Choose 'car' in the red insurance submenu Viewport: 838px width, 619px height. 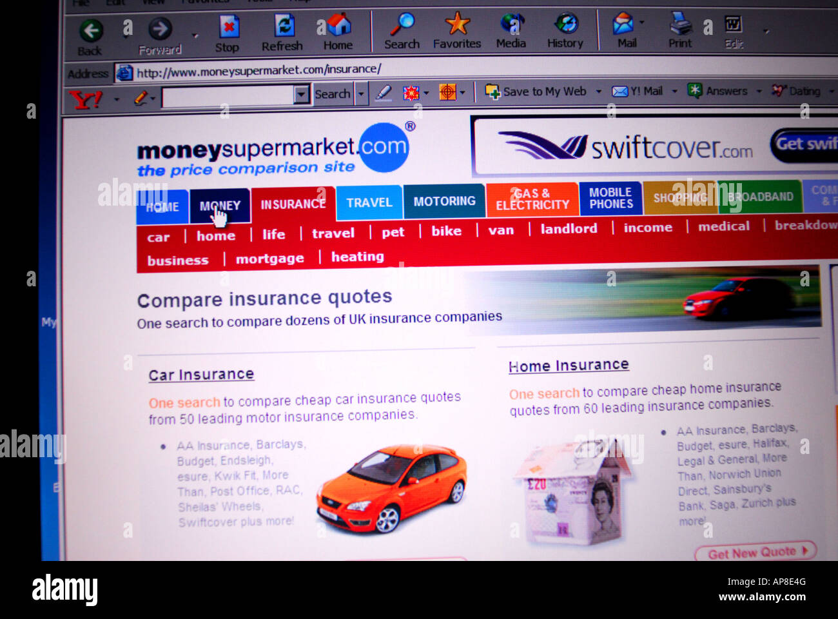click(159, 237)
